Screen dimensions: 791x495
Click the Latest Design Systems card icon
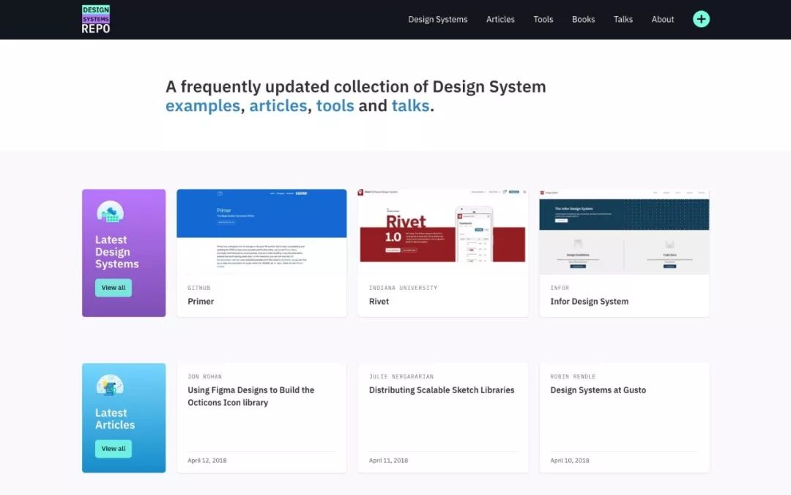[111, 212]
